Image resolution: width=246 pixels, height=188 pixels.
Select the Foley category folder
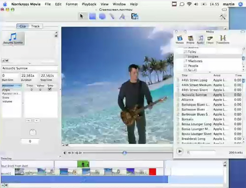(192, 52)
